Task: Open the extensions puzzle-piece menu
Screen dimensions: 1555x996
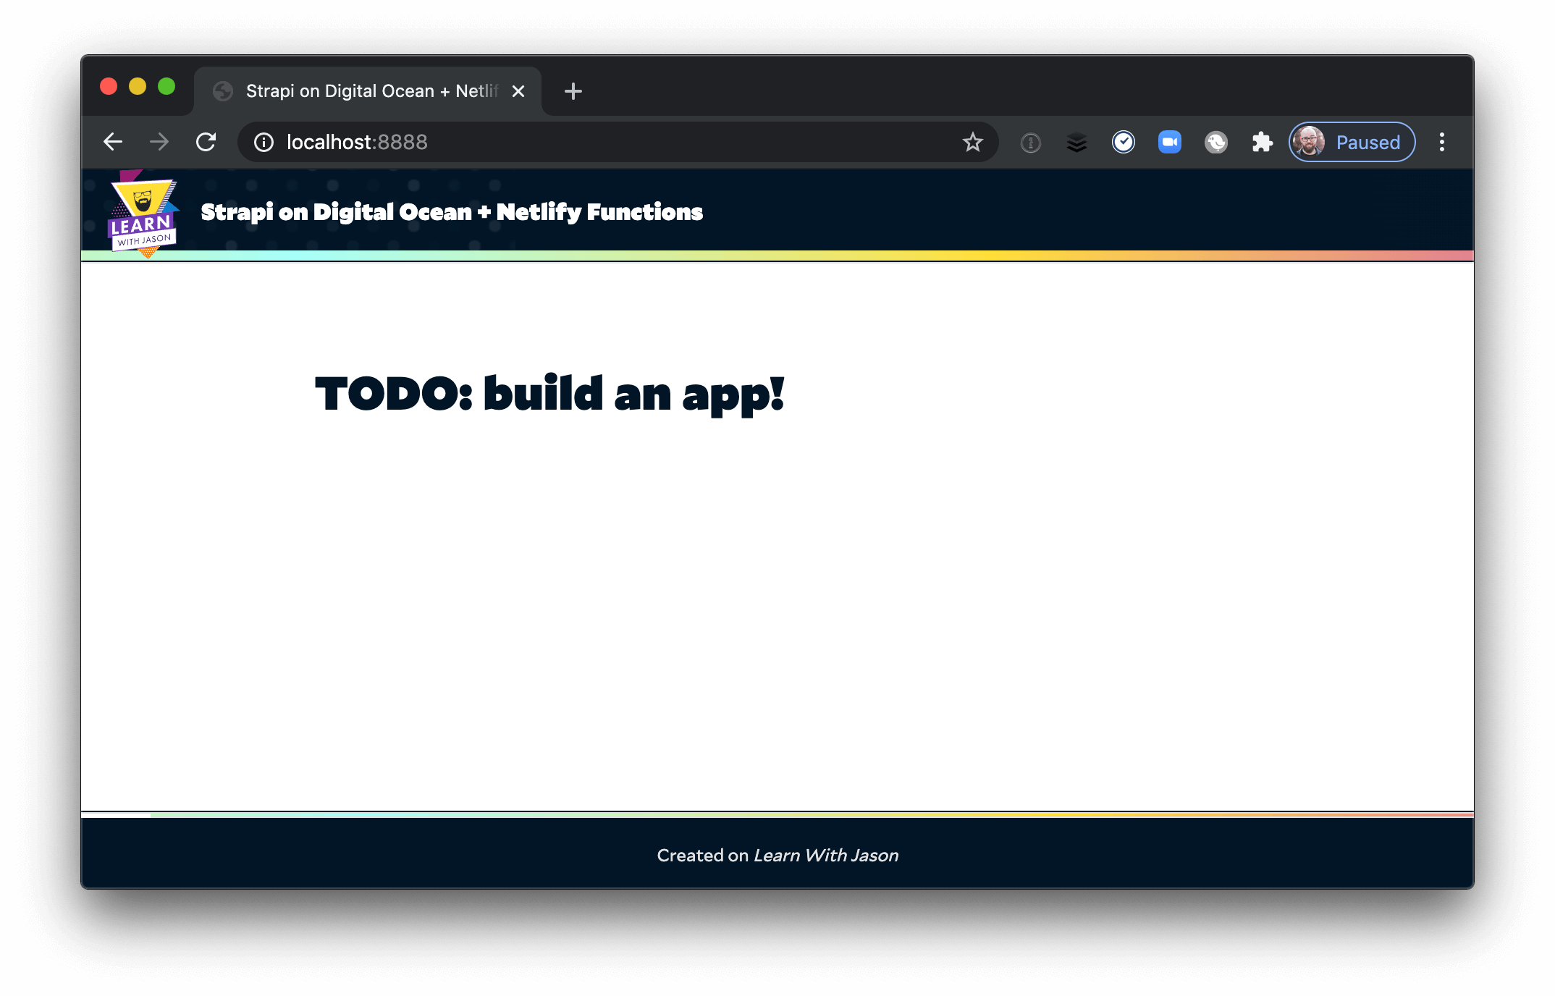Action: [1262, 142]
